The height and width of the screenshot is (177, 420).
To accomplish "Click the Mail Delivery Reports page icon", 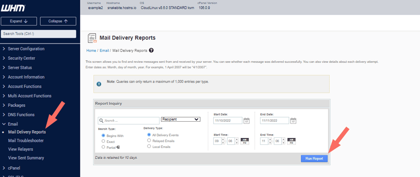I will point(92,38).
